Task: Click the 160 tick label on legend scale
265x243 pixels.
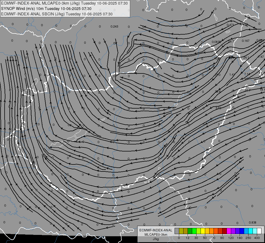Action: point(240,238)
